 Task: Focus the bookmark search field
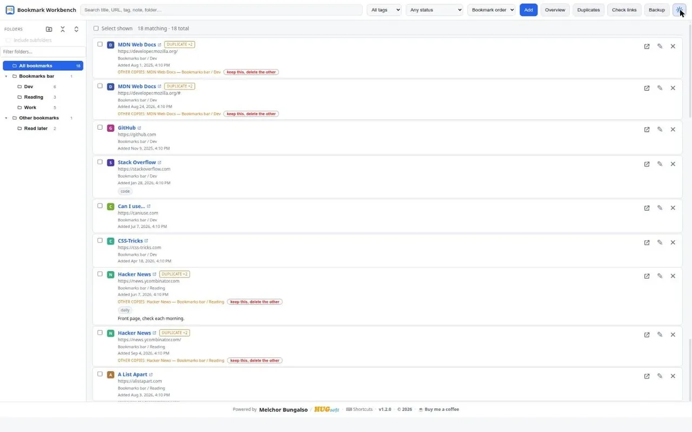222,10
